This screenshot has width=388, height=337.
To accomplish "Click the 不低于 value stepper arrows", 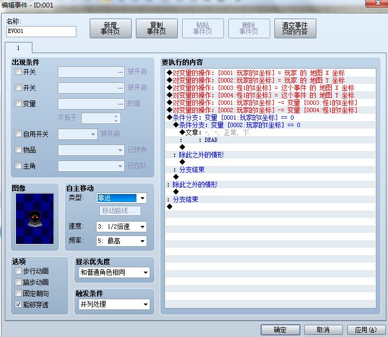I will point(116,118).
